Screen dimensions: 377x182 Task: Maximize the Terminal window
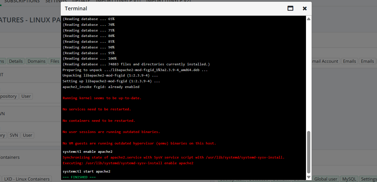click(x=290, y=9)
